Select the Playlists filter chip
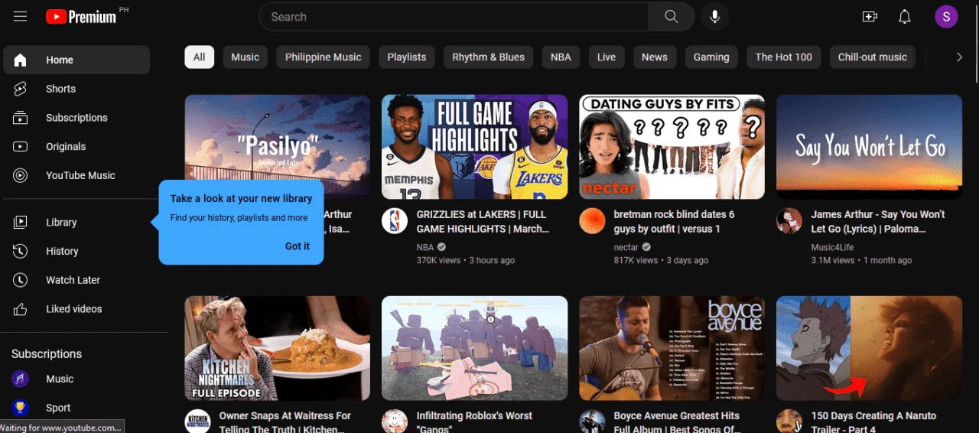This screenshot has height=433, width=979. [x=407, y=57]
